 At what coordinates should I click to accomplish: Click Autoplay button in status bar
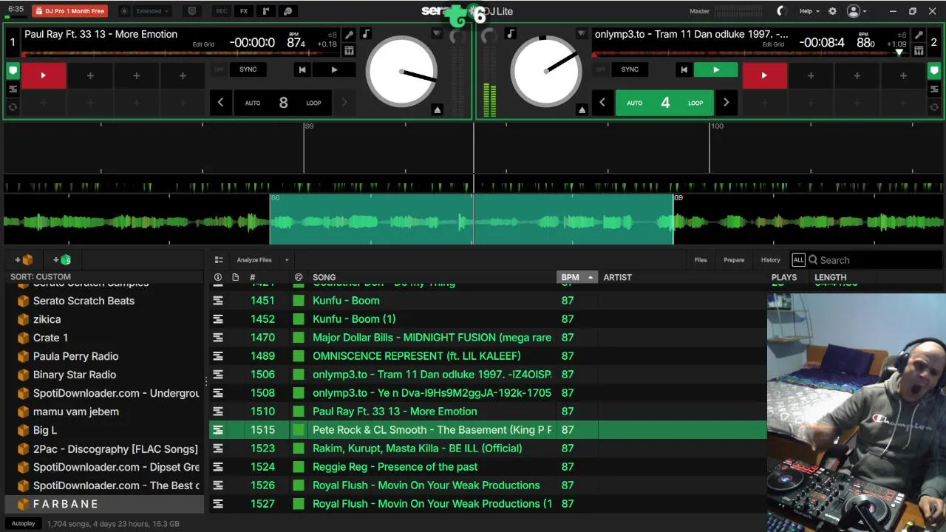click(23, 524)
